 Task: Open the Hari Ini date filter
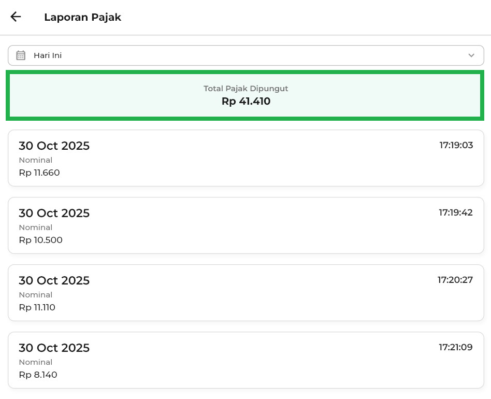[x=245, y=55]
